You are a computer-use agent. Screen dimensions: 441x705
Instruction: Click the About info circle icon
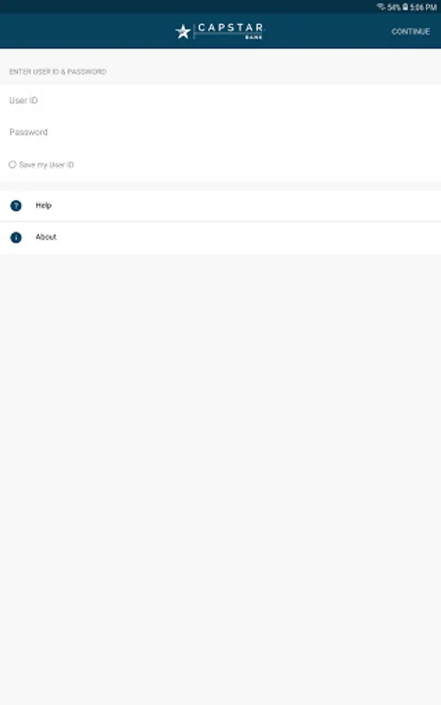tap(16, 237)
